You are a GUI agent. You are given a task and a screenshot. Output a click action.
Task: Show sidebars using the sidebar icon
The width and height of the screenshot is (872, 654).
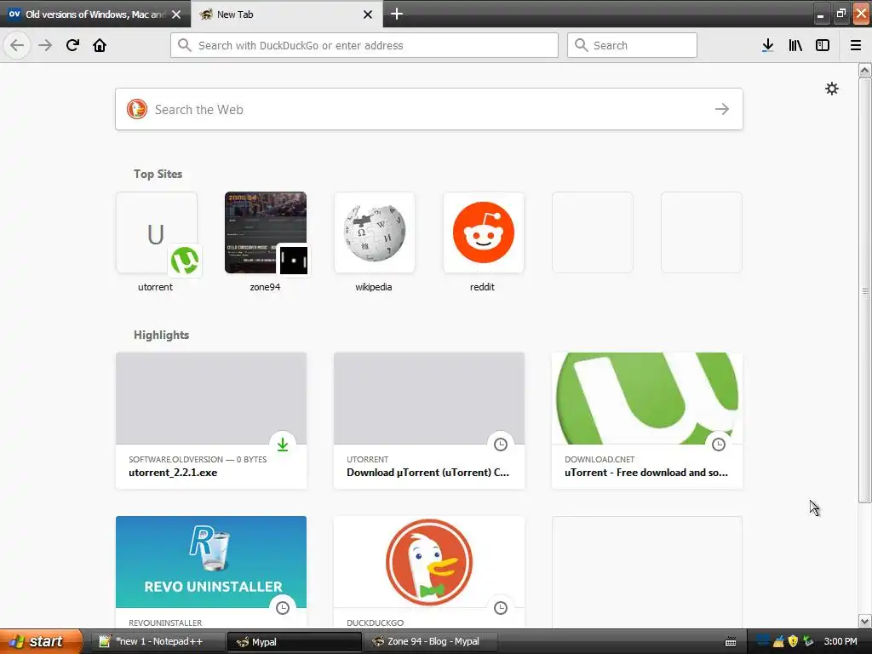coord(823,45)
